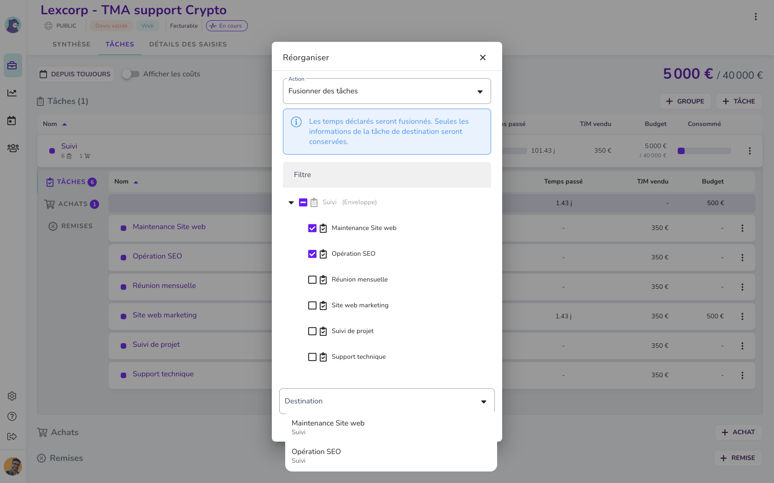
Task: Open the Maintenance Site web row menu
Action: pyautogui.click(x=742, y=228)
